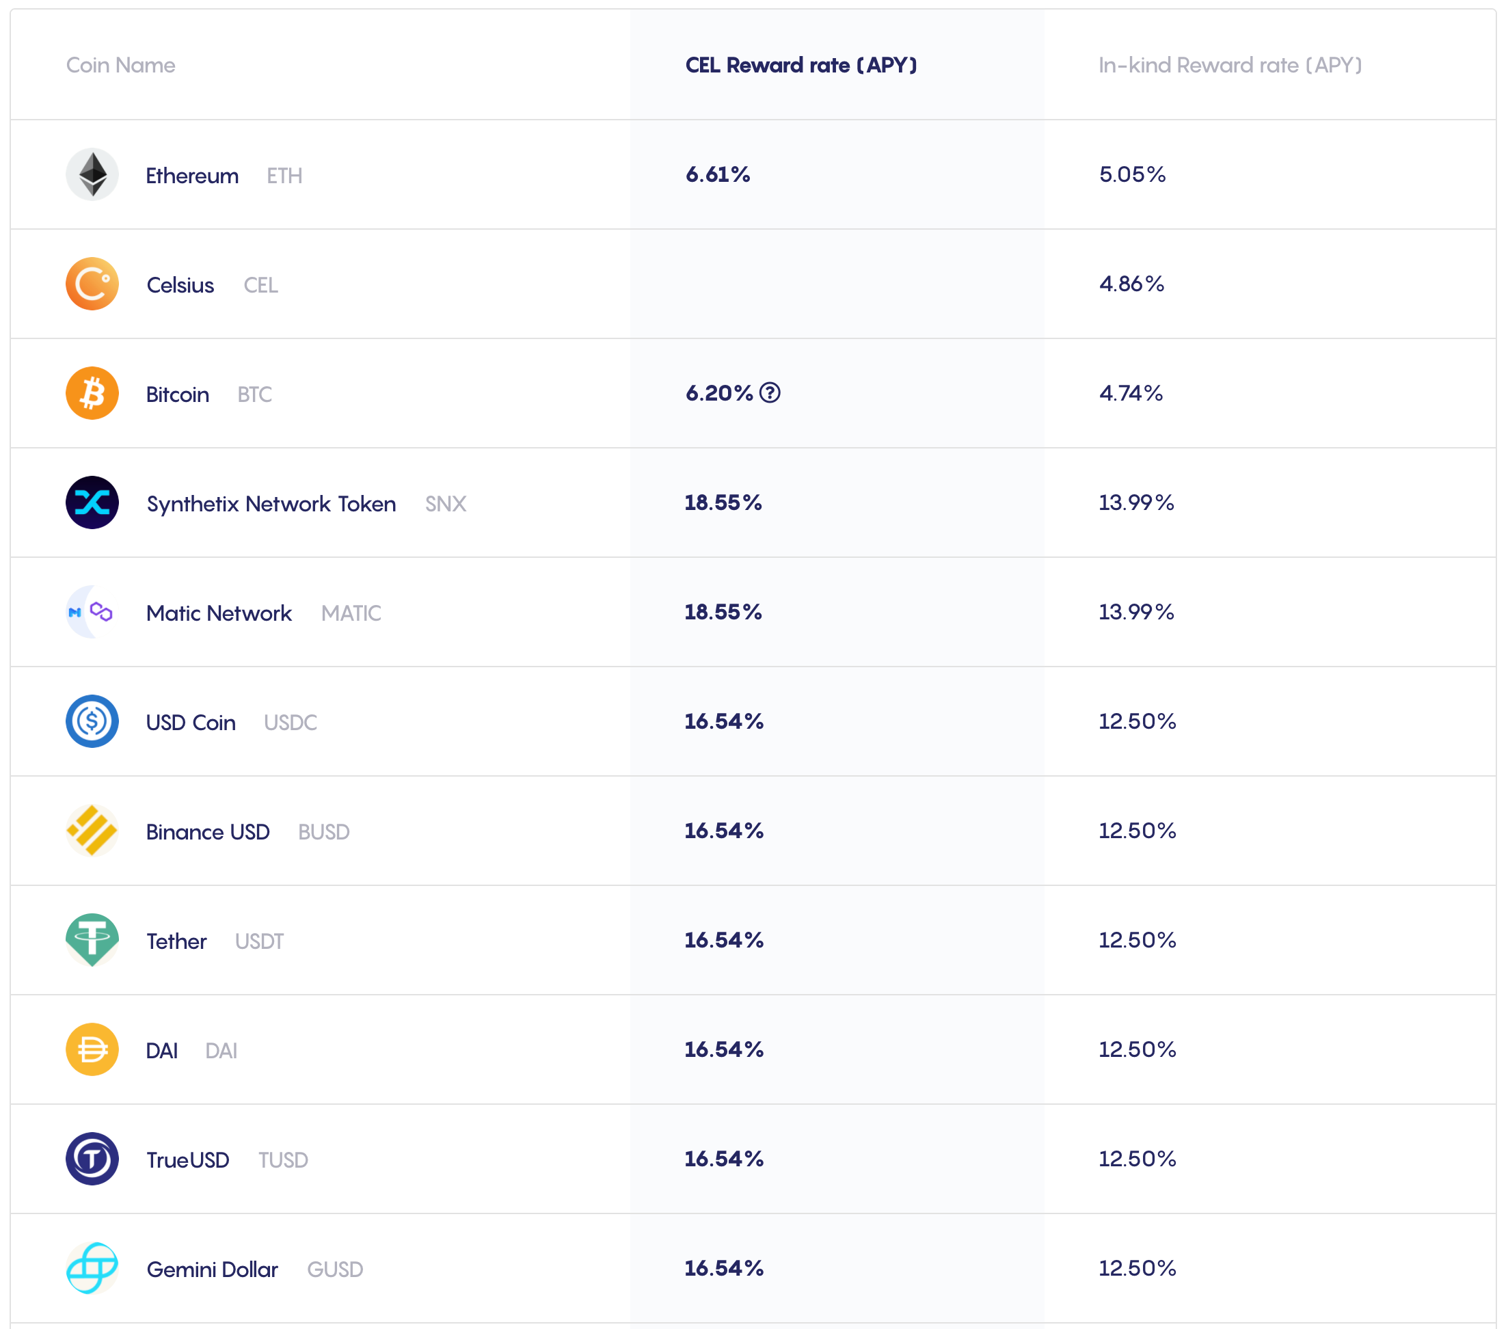Click the Bitcoin logo icon
The height and width of the screenshot is (1329, 1508).
pyautogui.click(x=92, y=393)
